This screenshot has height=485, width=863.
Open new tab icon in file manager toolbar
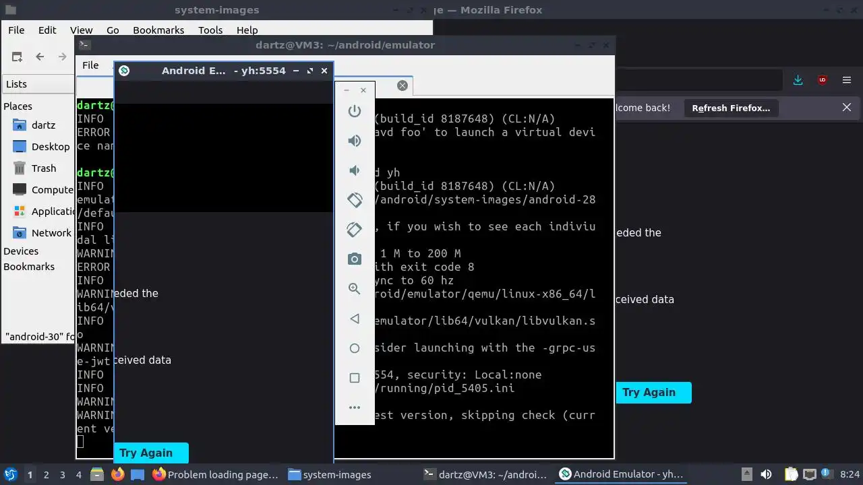17,57
